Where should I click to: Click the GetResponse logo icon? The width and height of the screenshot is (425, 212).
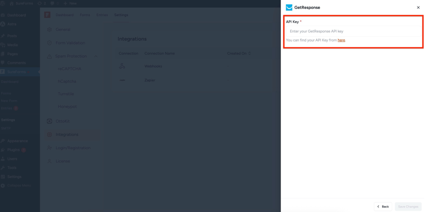coord(289,7)
